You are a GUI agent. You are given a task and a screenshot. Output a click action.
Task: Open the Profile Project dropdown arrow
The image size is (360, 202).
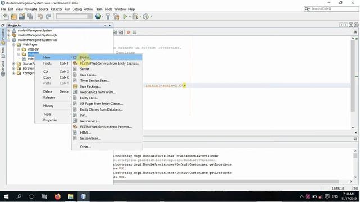pyautogui.click(x=151, y=16)
